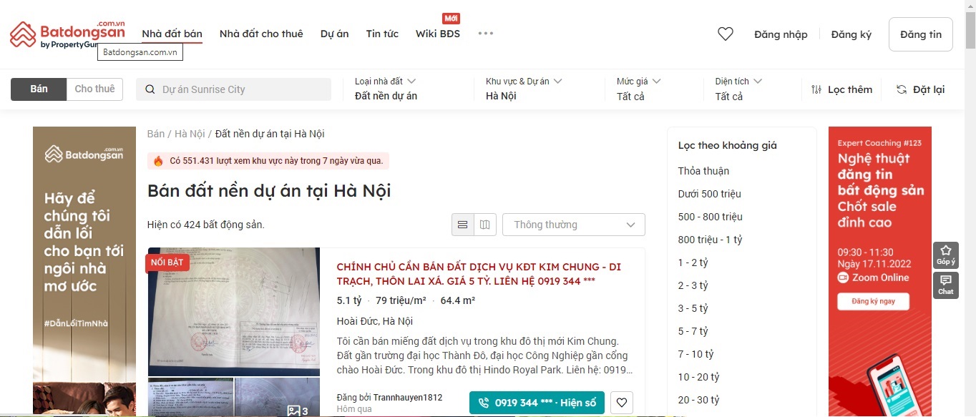
Task: Click the Batdongsan.com.vn logo
Action: pos(67,34)
